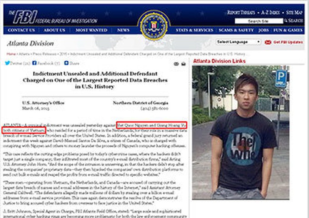Click the email article envelope icon
Viewport: 309px width, 218px height.
point(184,64)
